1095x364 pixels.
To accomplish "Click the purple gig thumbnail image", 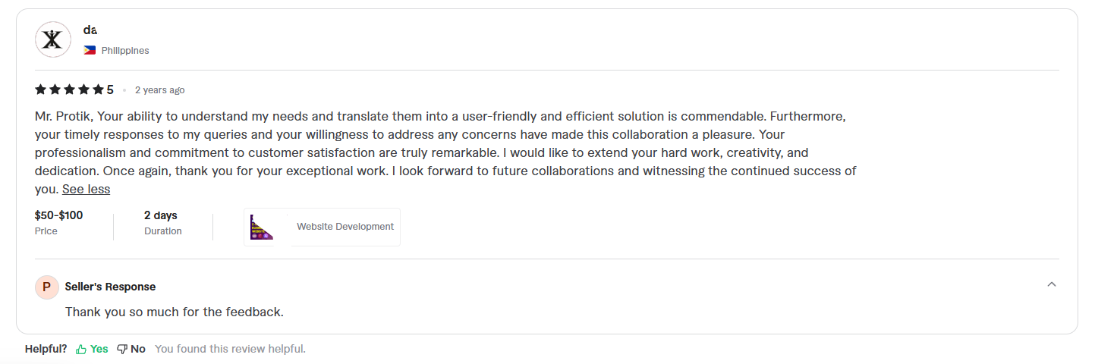I will 261,227.
